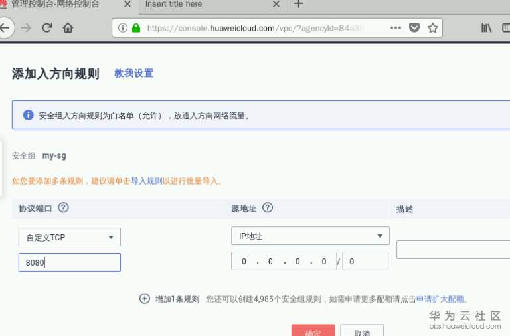Image resolution: width=510 pixels, height=336 pixels.
Task: Cancel the dialog with 取消 button
Action: click(362, 330)
